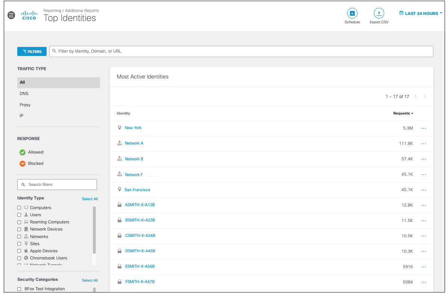Select All under Security Categories

point(90,280)
